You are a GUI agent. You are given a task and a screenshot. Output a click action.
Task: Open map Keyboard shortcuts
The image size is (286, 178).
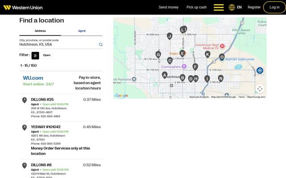199,97
